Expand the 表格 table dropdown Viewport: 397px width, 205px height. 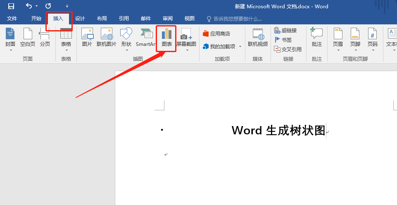66,40
